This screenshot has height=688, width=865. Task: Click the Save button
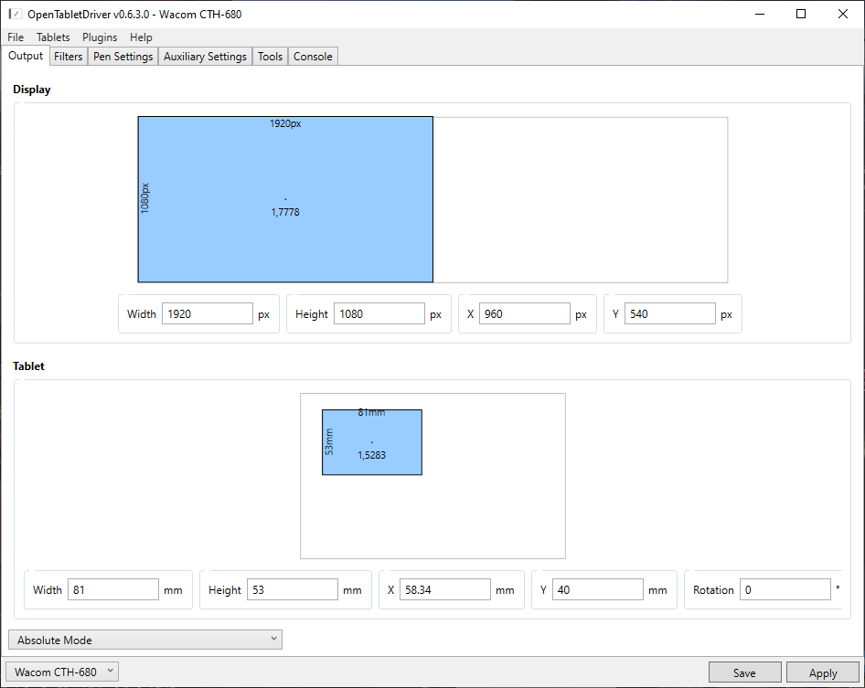tap(744, 672)
